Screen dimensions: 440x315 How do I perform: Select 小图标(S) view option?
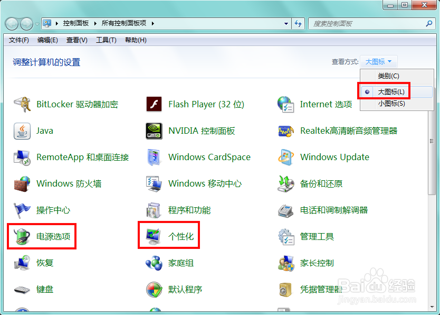pyautogui.click(x=396, y=104)
